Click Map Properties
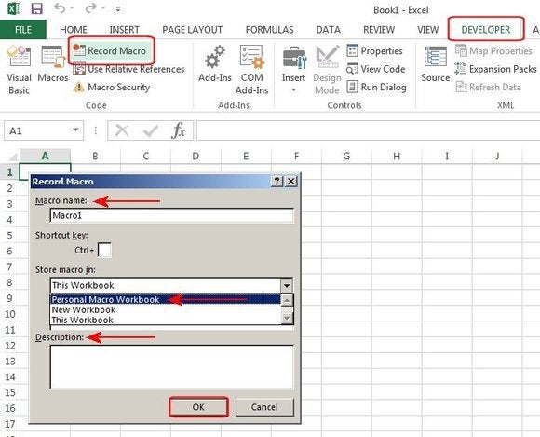Screen dimensions: 540x437 [x=493, y=50]
